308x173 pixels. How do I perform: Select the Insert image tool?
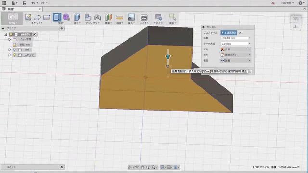[131, 17]
